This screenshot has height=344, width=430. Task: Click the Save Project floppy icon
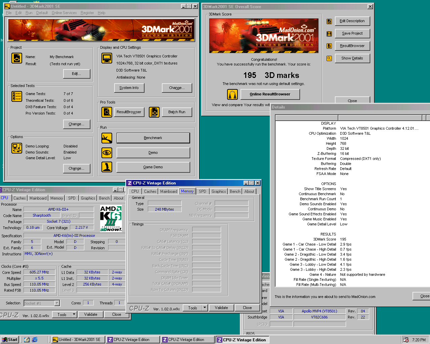point(329,34)
